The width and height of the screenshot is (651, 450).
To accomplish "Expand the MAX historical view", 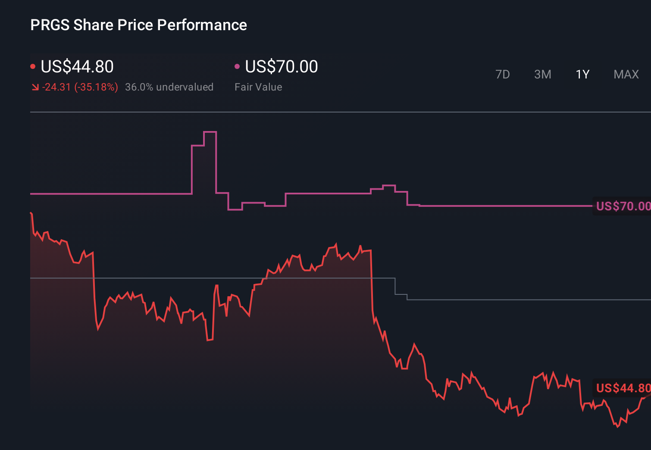I will [626, 74].
